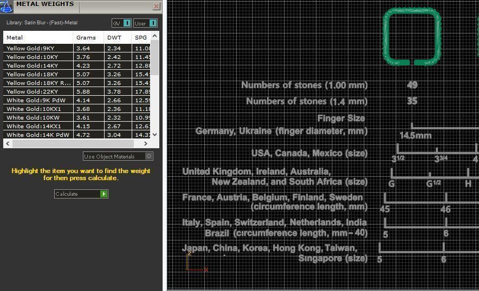Click the metal list up arrow
The width and height of the screenshot is (479, 291).
coord(155,36)
